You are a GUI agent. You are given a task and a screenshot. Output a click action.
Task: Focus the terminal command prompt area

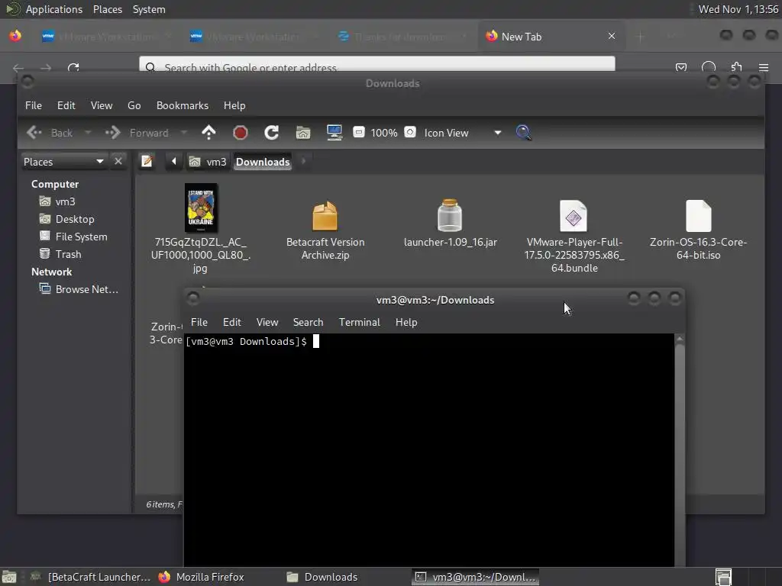coord(429,450)
